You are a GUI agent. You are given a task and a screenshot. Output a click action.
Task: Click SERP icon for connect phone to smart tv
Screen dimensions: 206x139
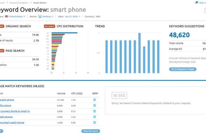[94, 111]
